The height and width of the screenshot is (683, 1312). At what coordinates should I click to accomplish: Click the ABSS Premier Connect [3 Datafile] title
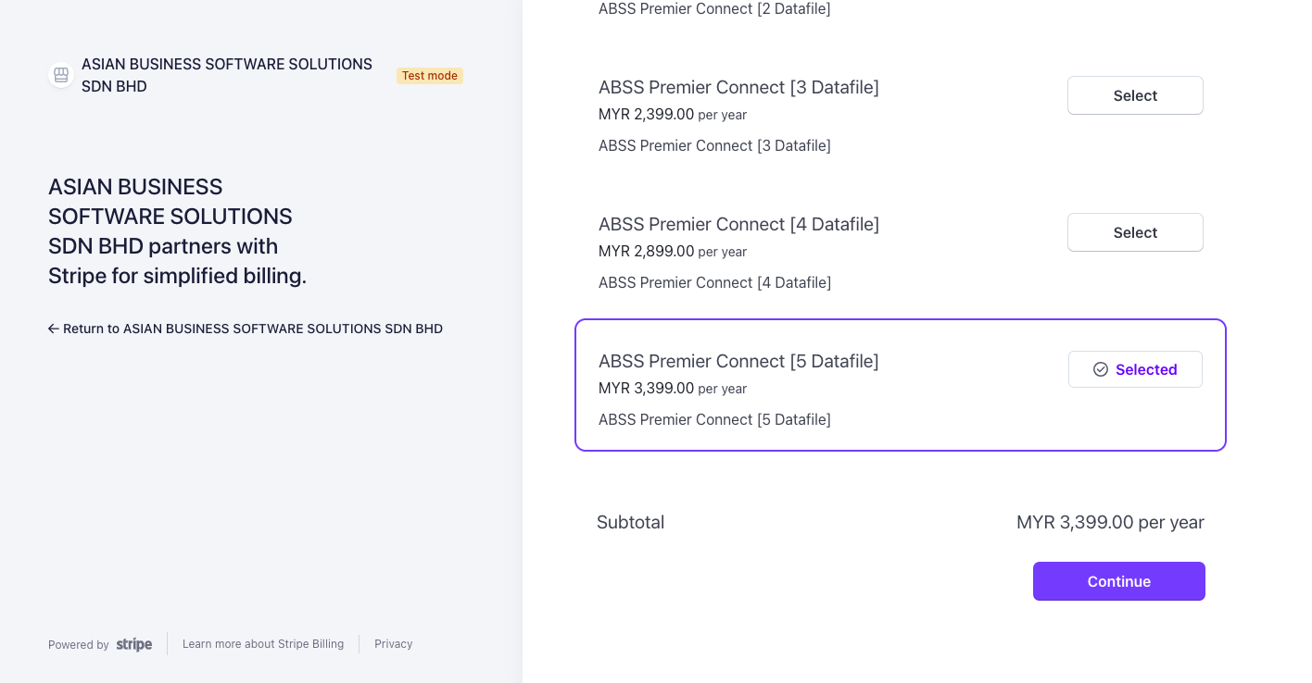[738, 87]
